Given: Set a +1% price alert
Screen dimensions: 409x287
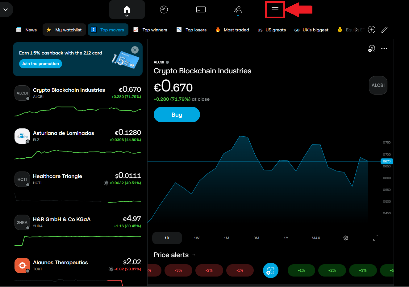Looking at the screenshot, I should pyautogui.click(x=301, y=270).
